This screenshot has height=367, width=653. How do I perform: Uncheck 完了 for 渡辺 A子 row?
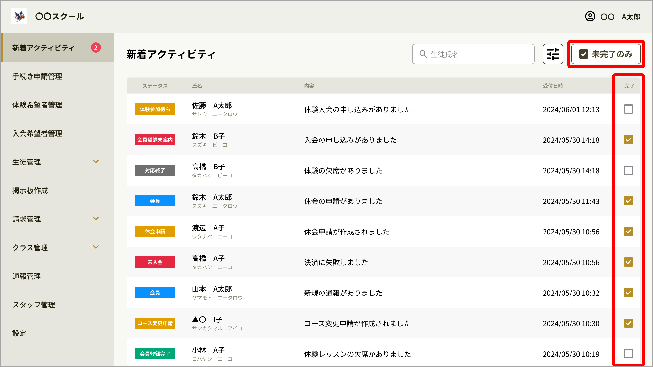tap(628, 231)
